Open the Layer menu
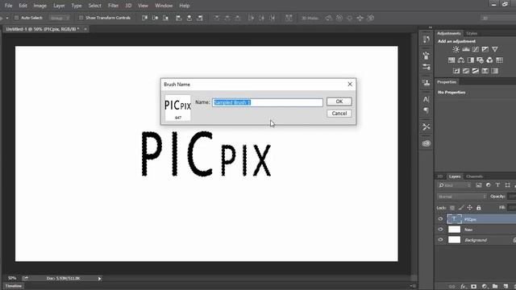516x290 pixels. (x=59, y=6)
